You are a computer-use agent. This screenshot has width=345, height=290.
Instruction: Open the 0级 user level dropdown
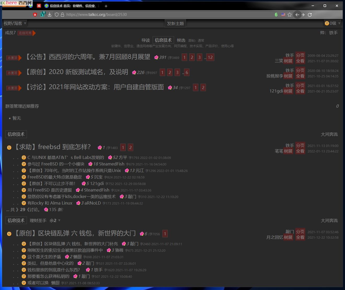coord(333,23)
